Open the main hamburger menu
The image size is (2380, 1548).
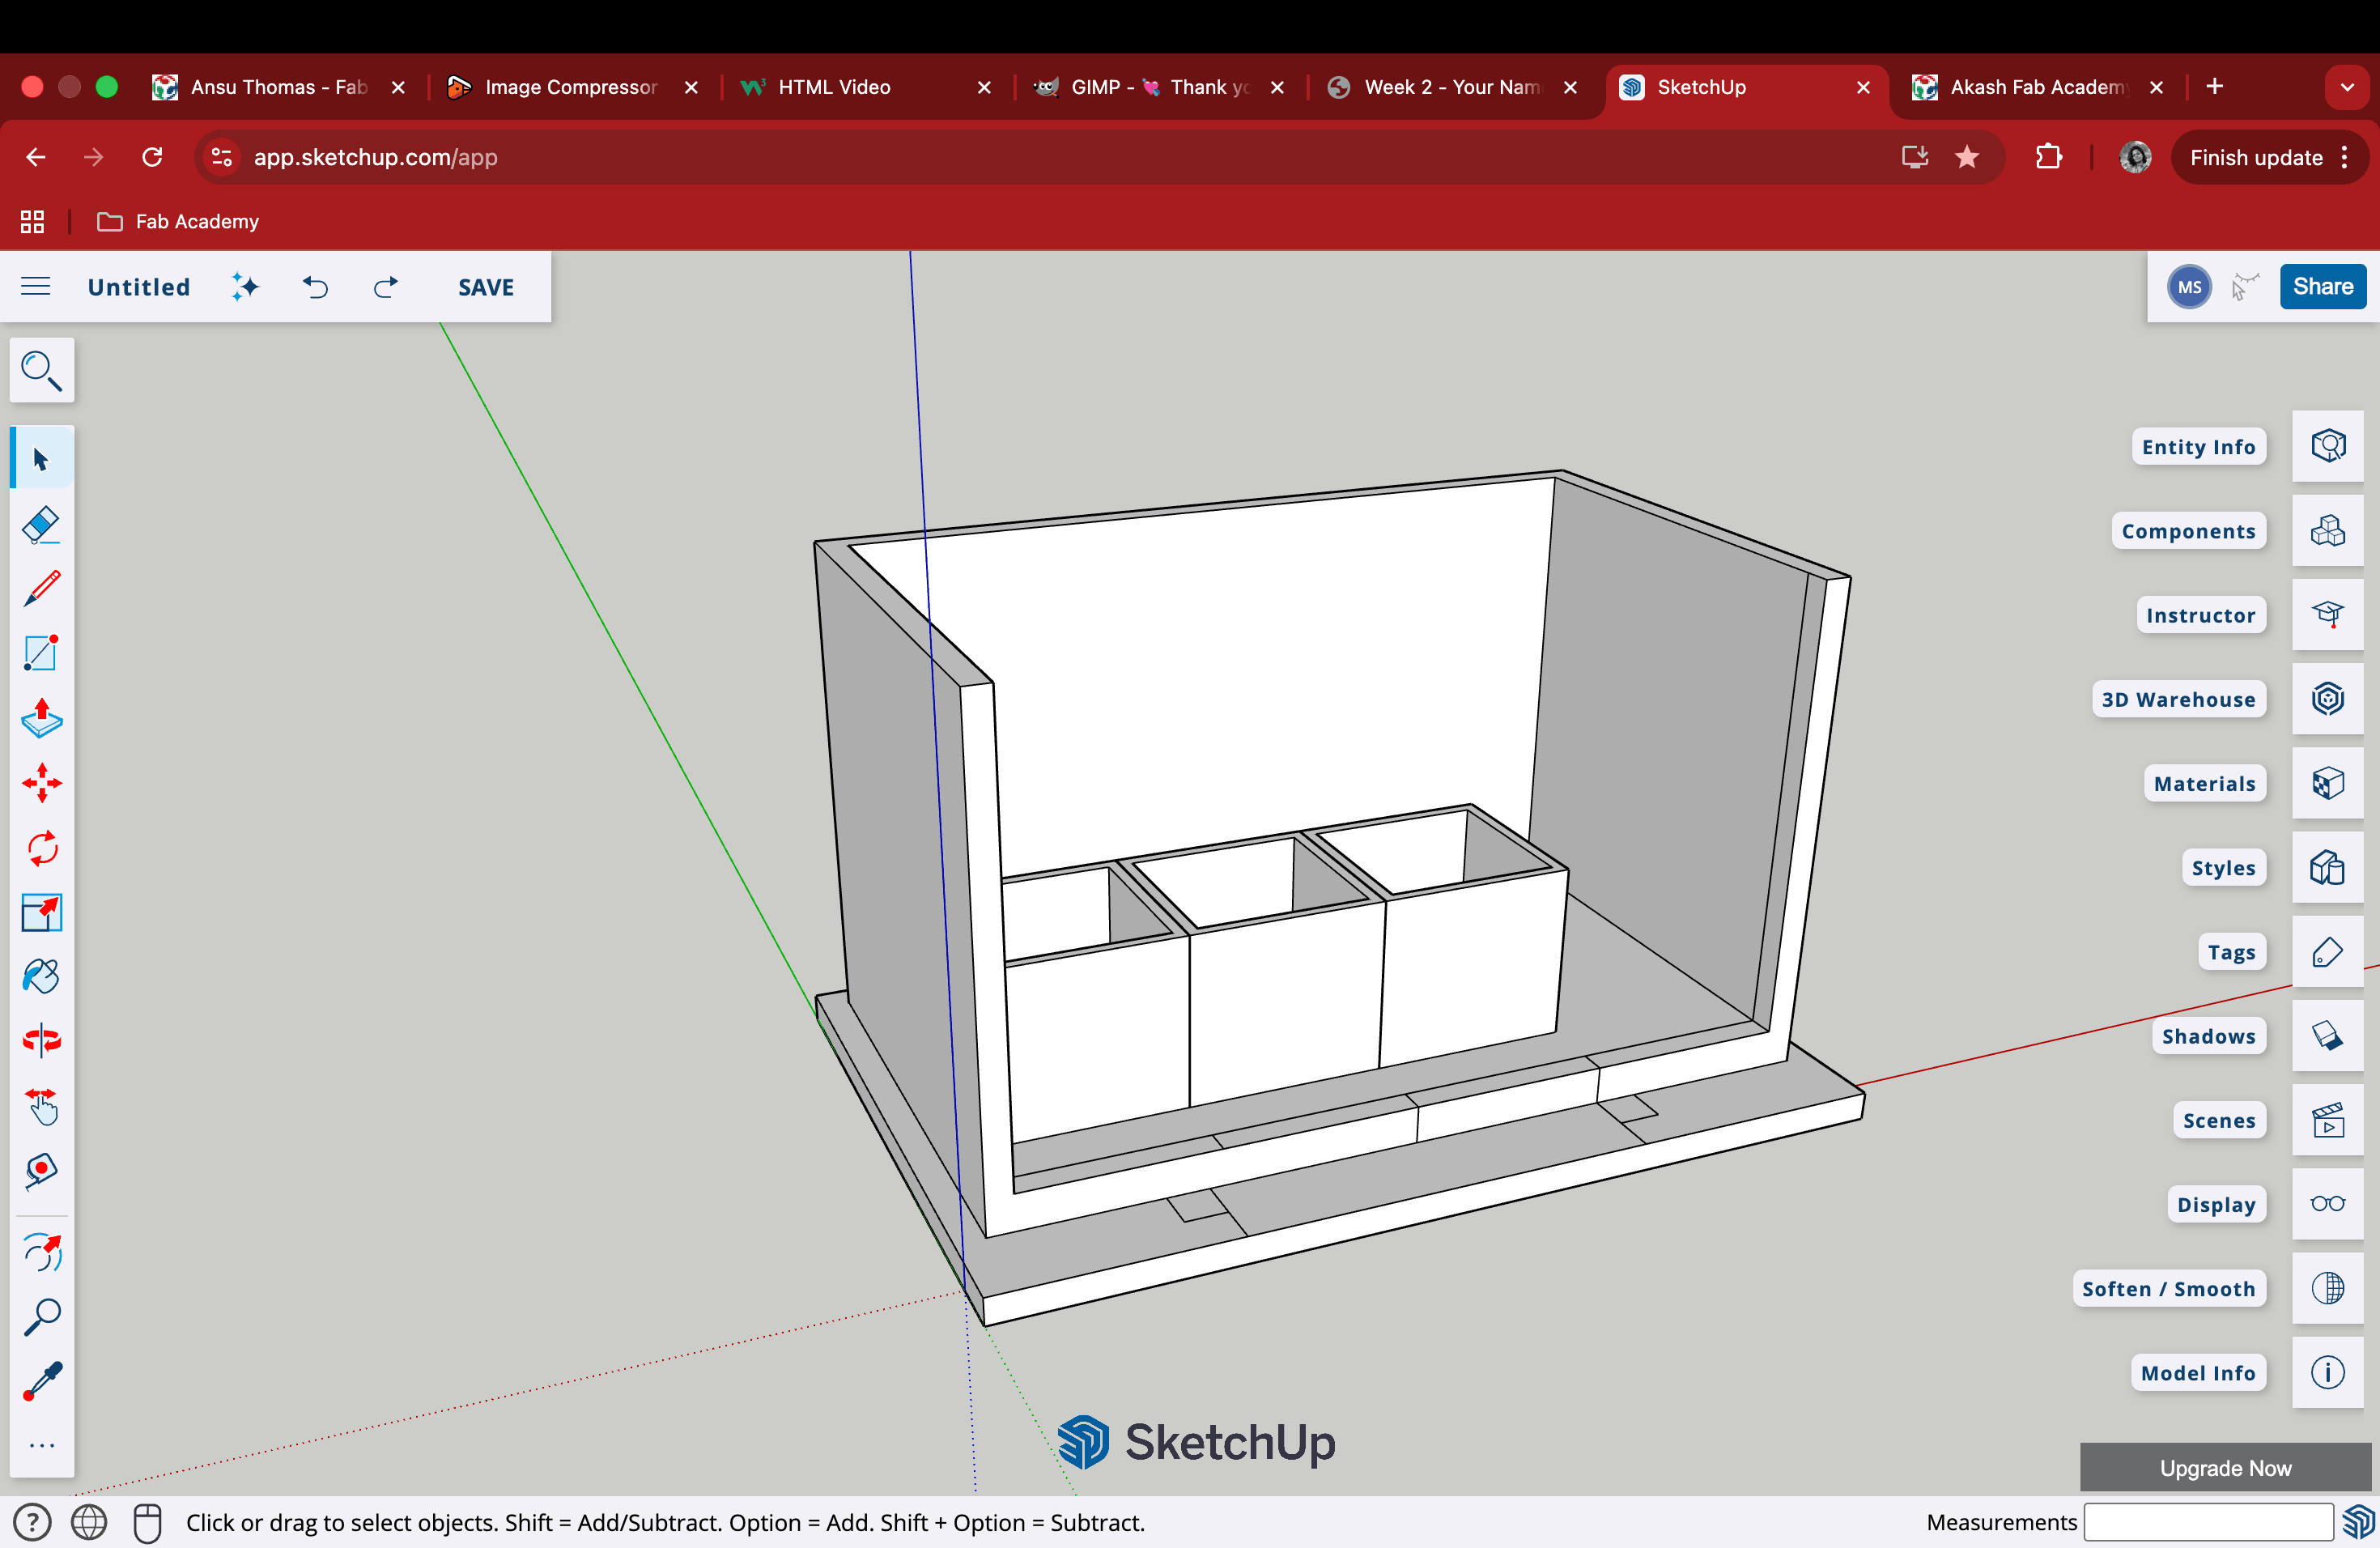coord(36,287)
